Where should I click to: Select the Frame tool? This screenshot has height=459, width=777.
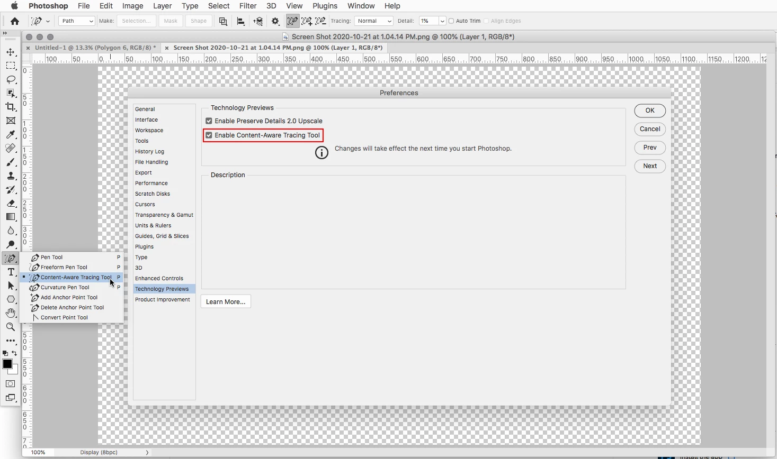pyautogui.click(x=11, y=121)
